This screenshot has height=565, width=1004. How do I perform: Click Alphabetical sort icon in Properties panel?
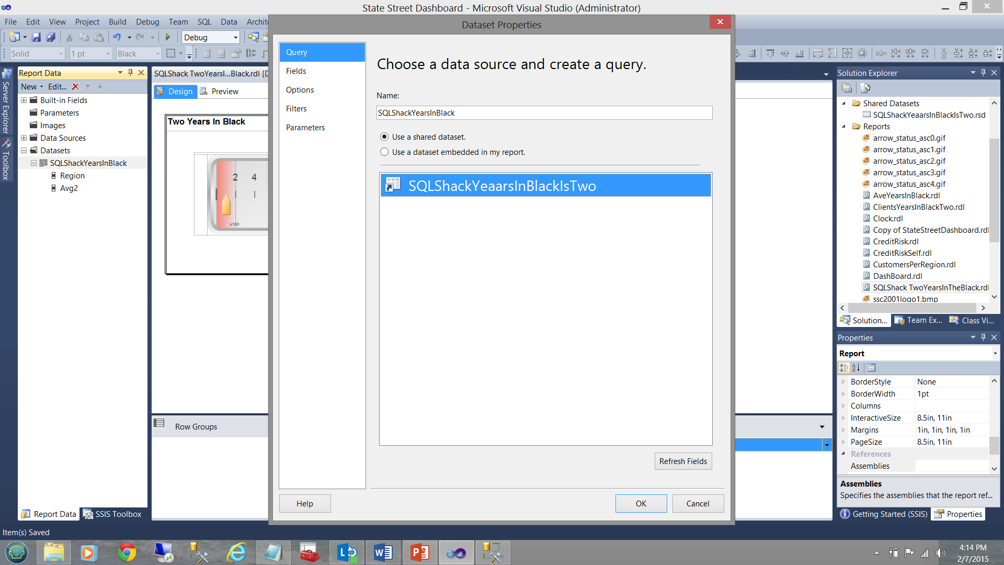tap(856, 368)
